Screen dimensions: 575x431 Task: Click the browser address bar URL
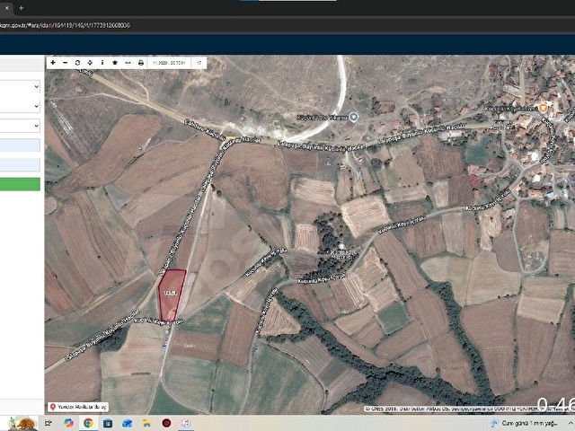tap(65, 25)
